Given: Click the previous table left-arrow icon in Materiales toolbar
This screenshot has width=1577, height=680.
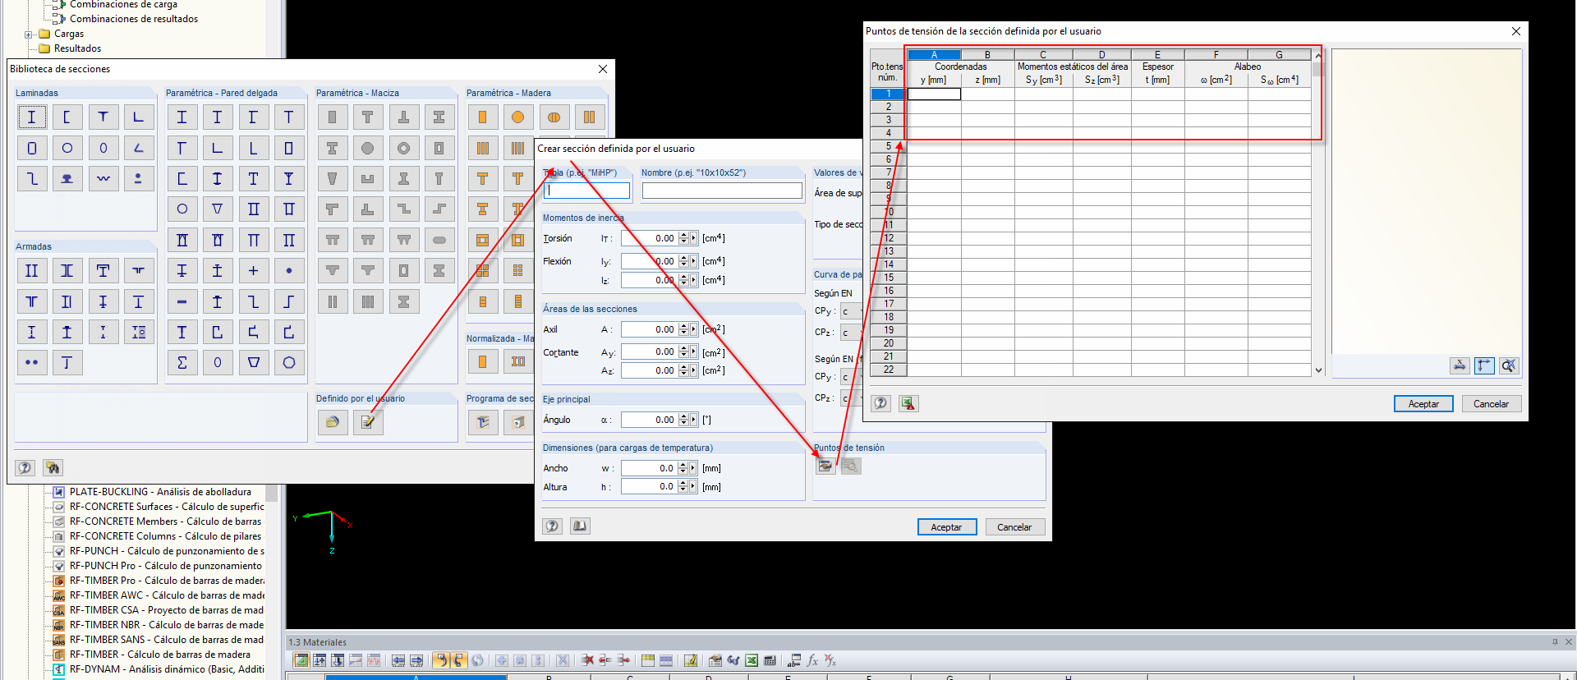Looking at the screenshot, I should (398, 660).
